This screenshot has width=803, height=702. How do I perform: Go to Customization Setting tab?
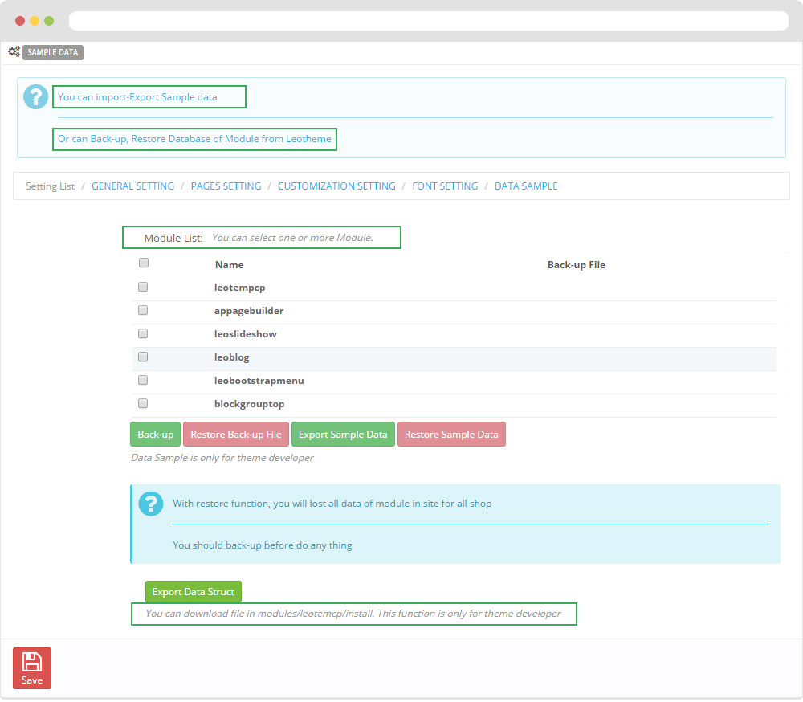[336, 186]
